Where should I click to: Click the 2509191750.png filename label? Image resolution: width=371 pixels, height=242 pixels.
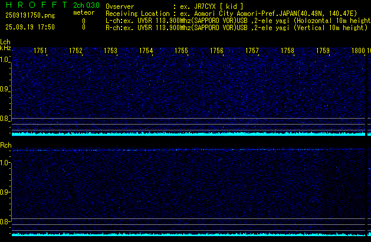point(29,16)
